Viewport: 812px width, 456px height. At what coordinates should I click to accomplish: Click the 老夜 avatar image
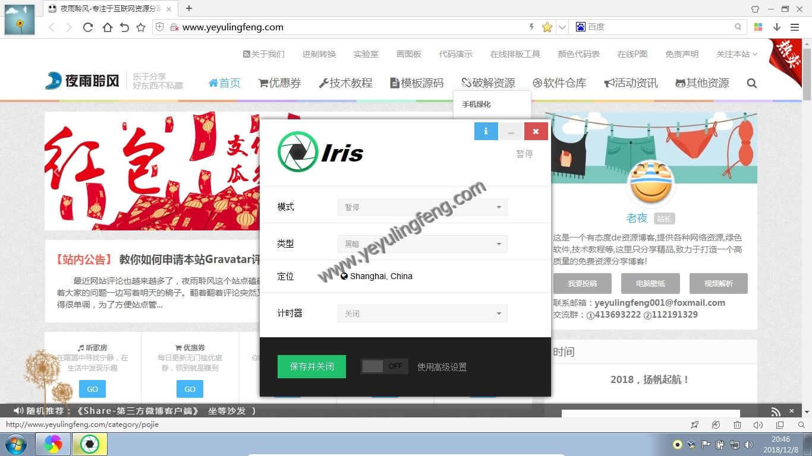[x=651, y=184]
